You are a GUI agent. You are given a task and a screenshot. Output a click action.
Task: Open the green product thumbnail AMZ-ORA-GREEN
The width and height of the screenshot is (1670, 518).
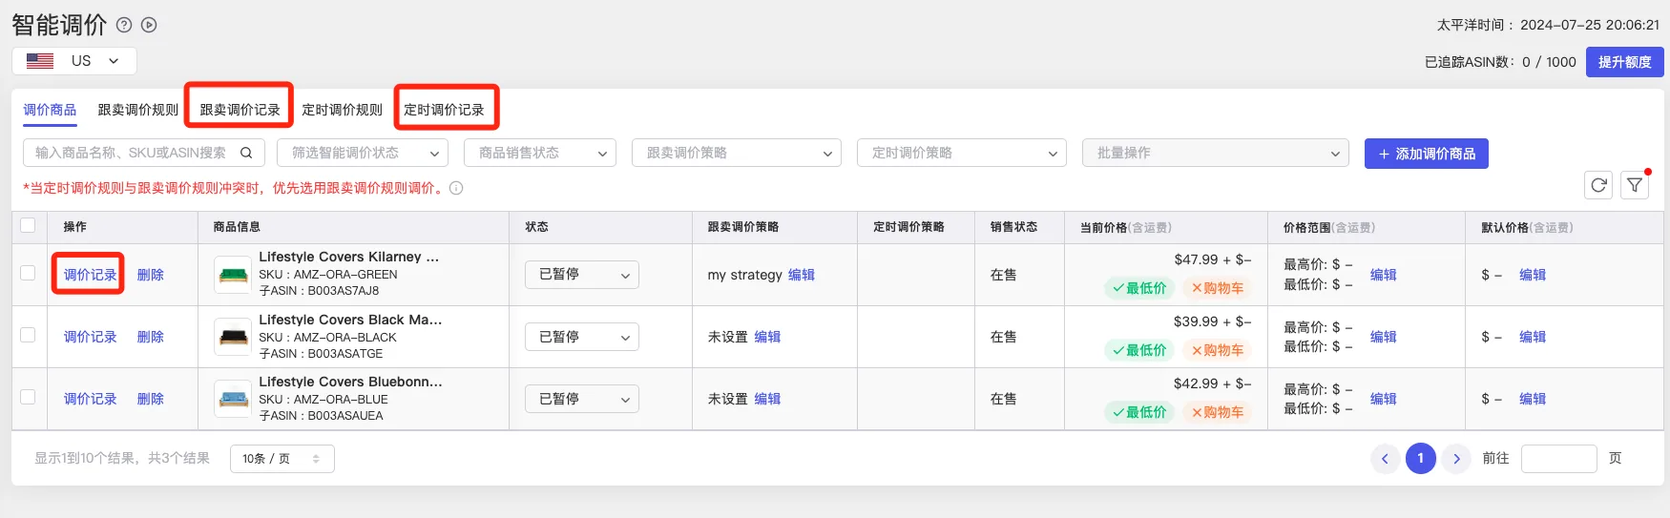(x=233, y=275)
